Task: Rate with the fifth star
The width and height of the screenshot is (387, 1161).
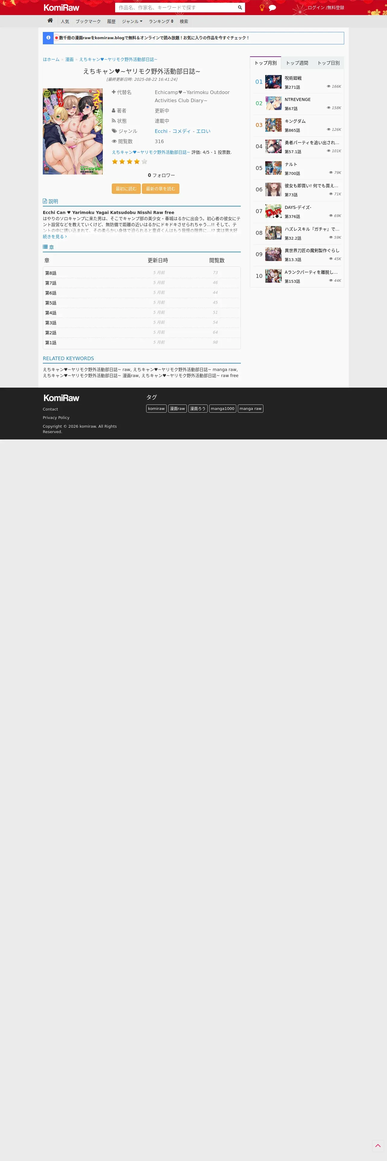Action: click(144, 161)
